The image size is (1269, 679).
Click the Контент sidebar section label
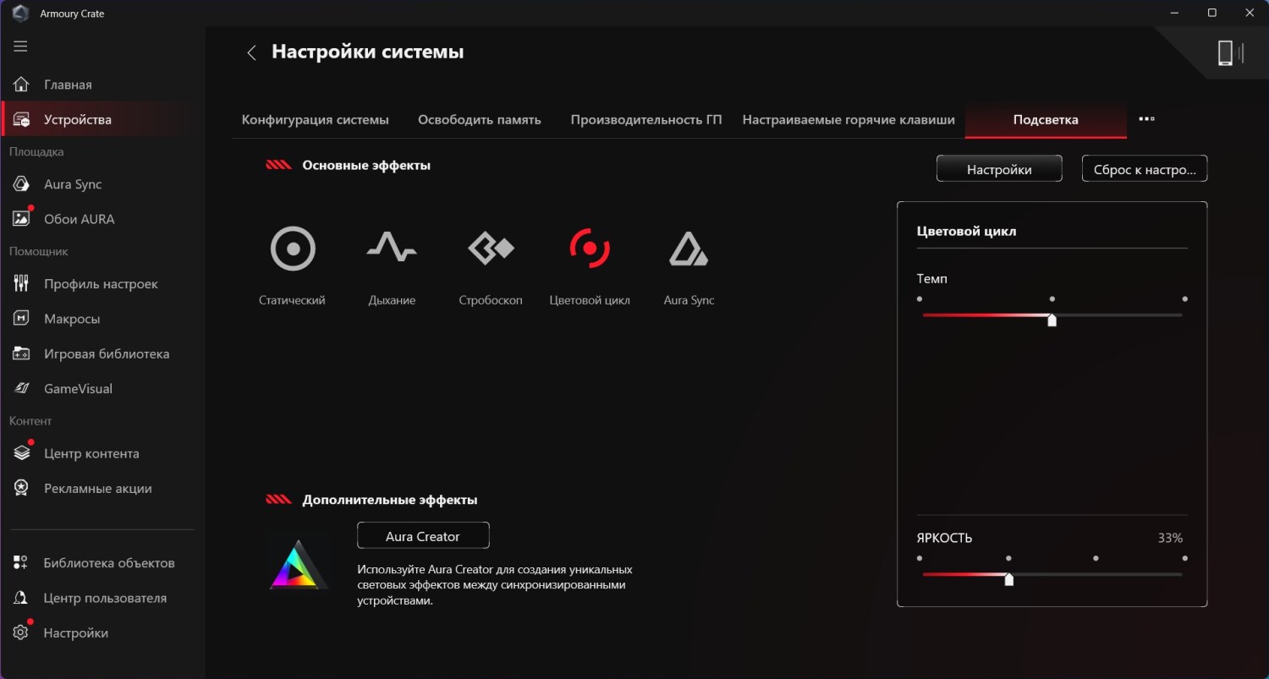pyautogui.click(x=30, y=420)
